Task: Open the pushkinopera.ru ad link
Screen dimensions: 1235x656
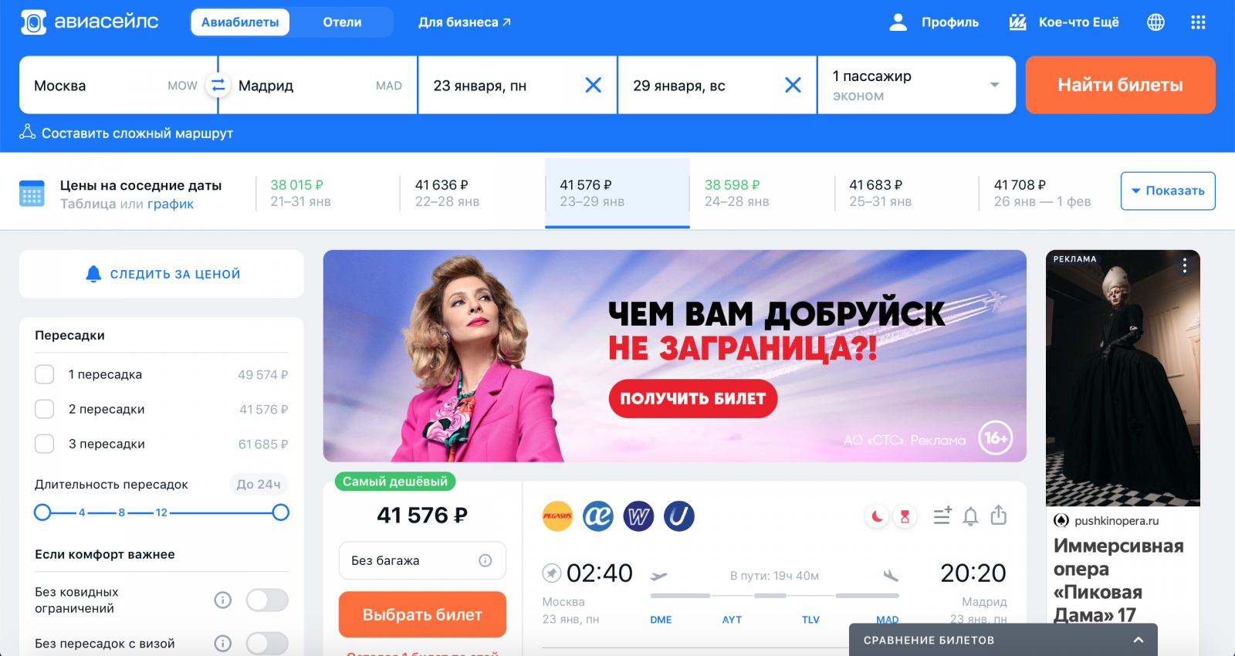Action: click(x=1116, y=521)
